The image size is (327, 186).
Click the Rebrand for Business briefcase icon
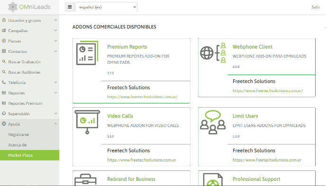(x=85, y=180)
